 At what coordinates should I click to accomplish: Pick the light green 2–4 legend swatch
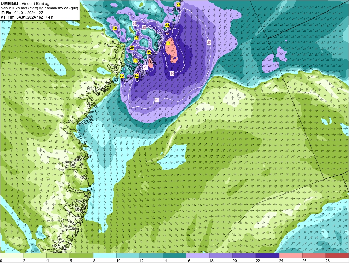tap(35, 255)
